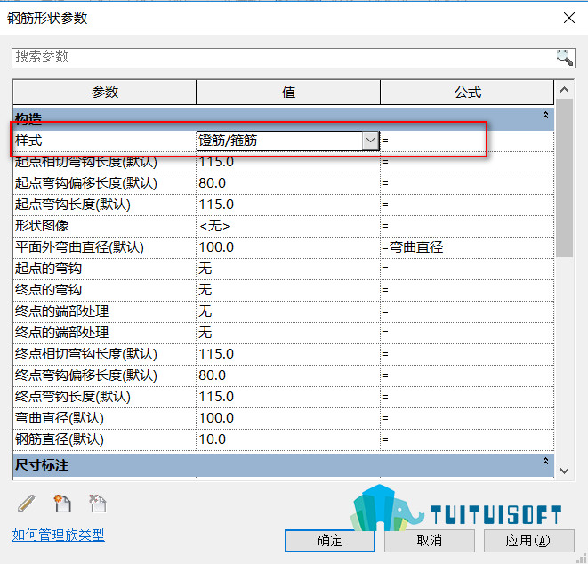Click the 值 column header
The height and width of the screenshot is (564, 588).
point(288,92)
